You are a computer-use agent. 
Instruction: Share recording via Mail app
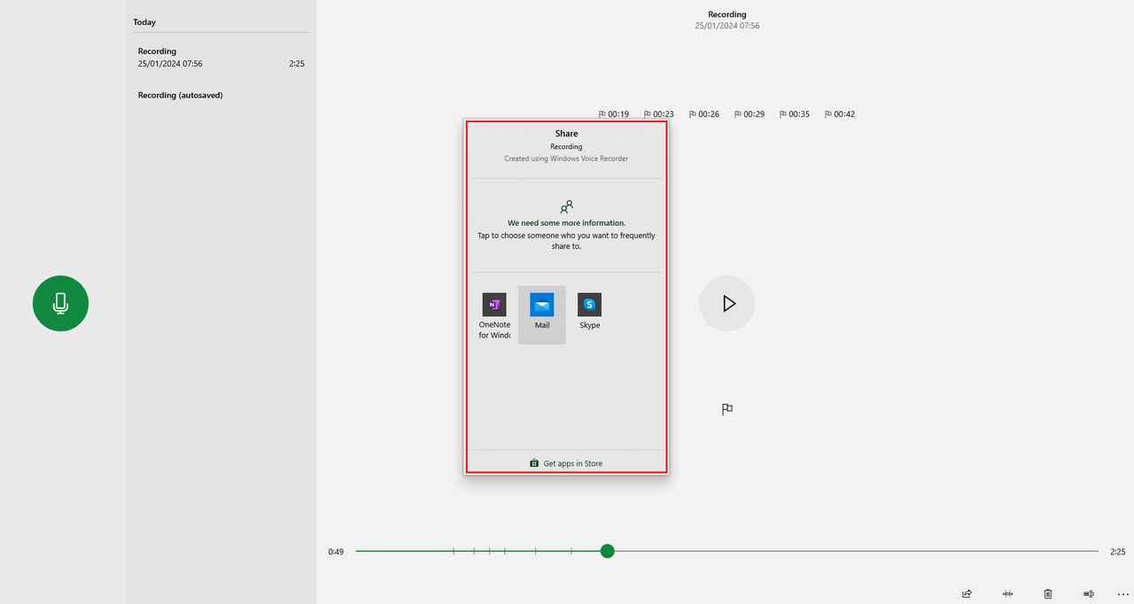pos(542,315)
